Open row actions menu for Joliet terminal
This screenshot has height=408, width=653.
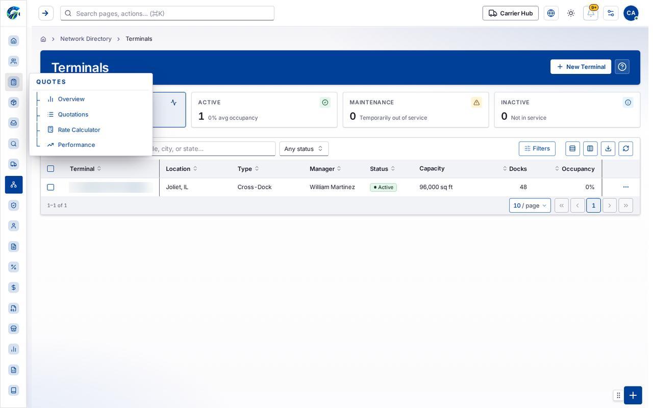pyautogui.click(x=626, y=187)
